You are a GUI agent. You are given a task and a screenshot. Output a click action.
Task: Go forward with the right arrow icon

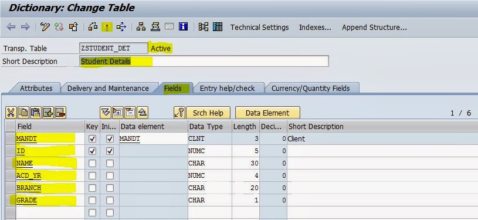click(25, 27)
